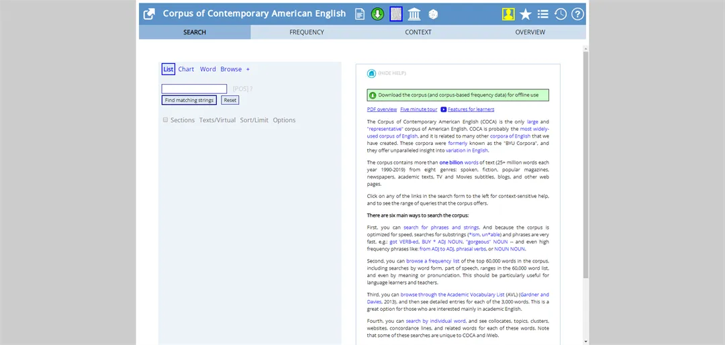The width and height of the screenshot is (725, 345).
Task: Click the Reset button
Action: point(230,101)
